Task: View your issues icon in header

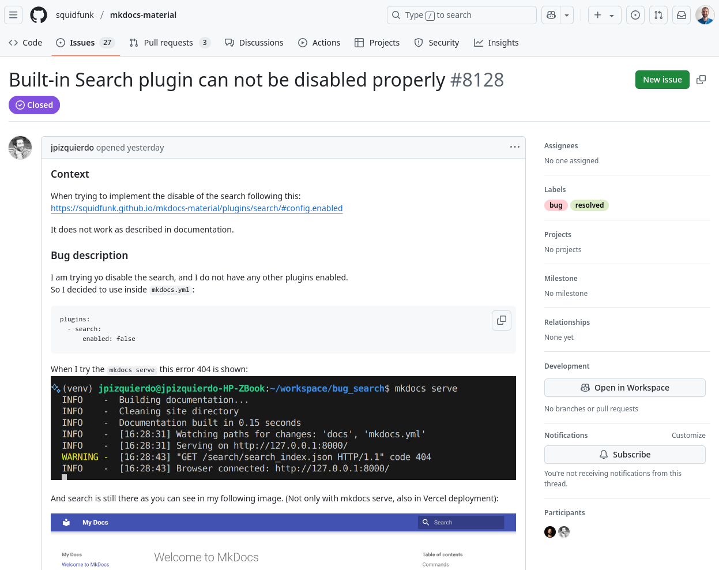Action: tap(635, 15)
